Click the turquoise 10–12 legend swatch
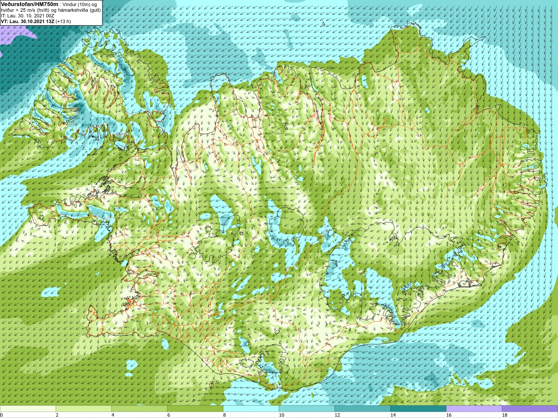Image resolution: width=558 pixels, height=418 pixels. tap(307, 409)
